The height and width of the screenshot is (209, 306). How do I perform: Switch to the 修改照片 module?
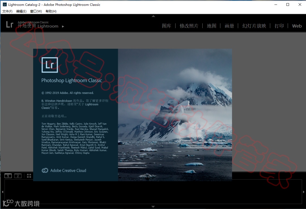point(189,26)
